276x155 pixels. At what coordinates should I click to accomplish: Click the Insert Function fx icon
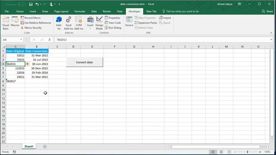[50, 40]
